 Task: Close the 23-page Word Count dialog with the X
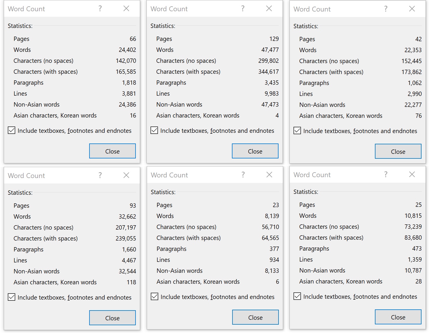269,175
